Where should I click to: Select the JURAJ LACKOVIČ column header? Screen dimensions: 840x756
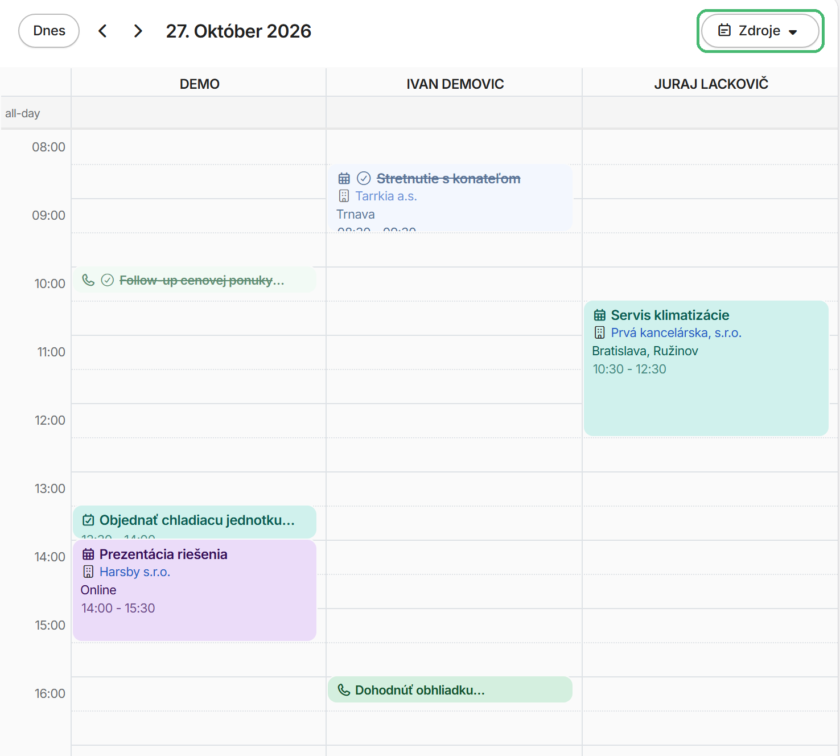tap(711, 84)
